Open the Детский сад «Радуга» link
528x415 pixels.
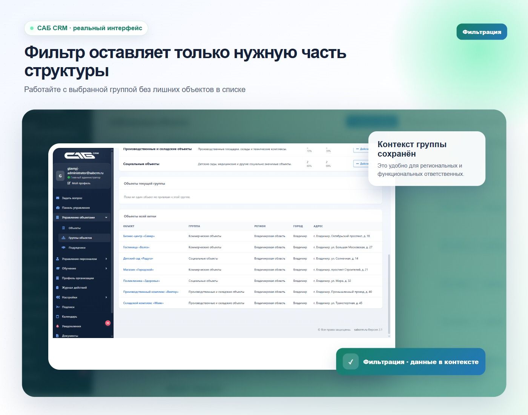pos(138,258)
